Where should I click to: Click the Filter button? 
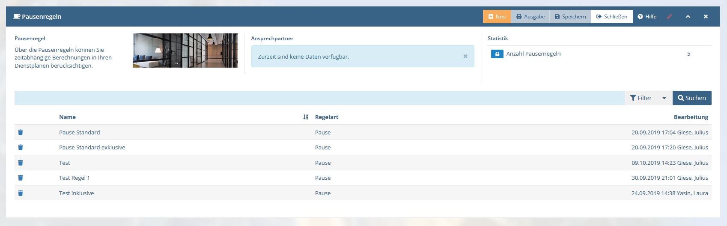coord(641,98)
